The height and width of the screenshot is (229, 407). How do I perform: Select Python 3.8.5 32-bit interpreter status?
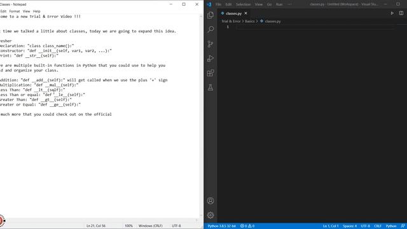(x=222, y=226)
